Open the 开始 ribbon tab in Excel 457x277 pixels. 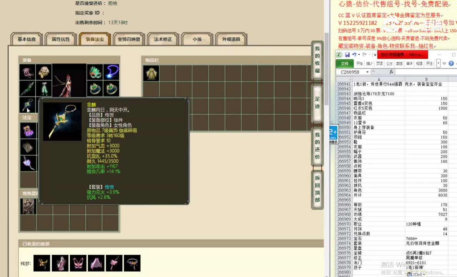pyautogui.click(x=359, y=63)
